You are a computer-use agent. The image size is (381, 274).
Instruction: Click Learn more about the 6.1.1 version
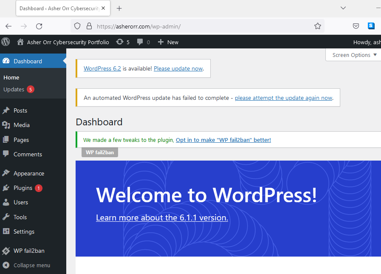(162, 218)
